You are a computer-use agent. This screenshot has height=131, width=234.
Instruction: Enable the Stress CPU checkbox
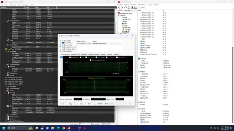click(63, 41)
